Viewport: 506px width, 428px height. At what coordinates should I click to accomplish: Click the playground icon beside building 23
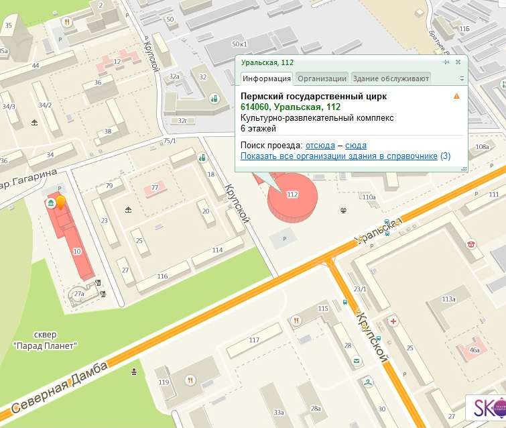[x=129, y=210]
